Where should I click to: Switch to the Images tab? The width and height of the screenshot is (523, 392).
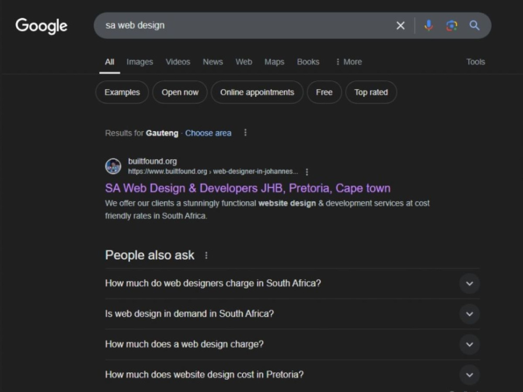[x=140, y=62]
